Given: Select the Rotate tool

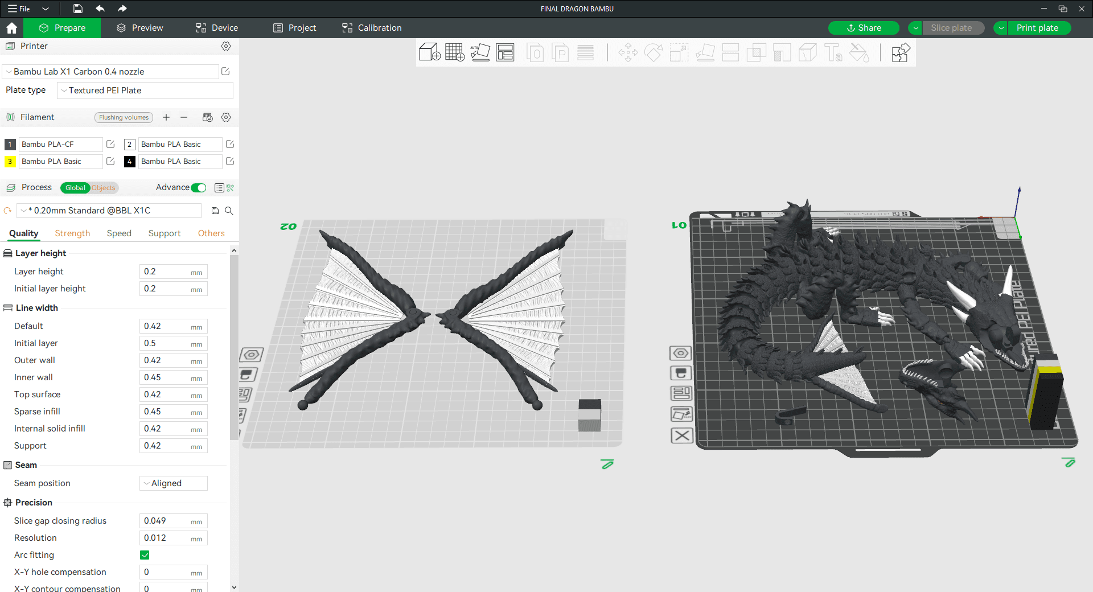Looking at the screenshot, I should 654,52.
